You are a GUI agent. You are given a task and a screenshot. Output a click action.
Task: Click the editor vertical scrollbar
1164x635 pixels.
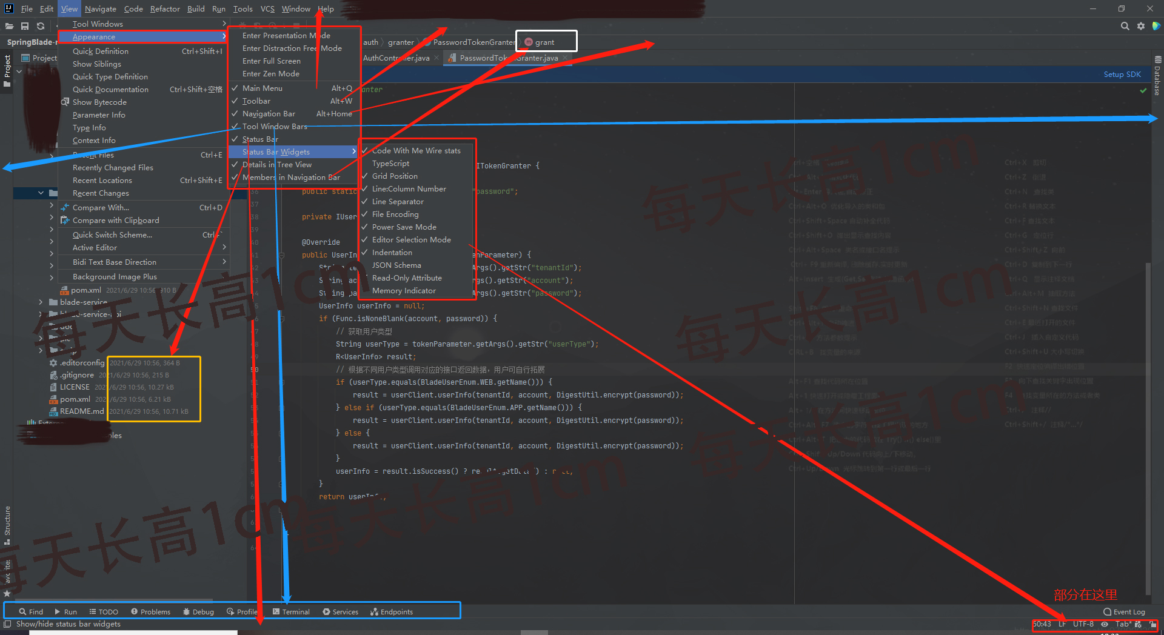pyautogui.click(x=1148, y=428)
